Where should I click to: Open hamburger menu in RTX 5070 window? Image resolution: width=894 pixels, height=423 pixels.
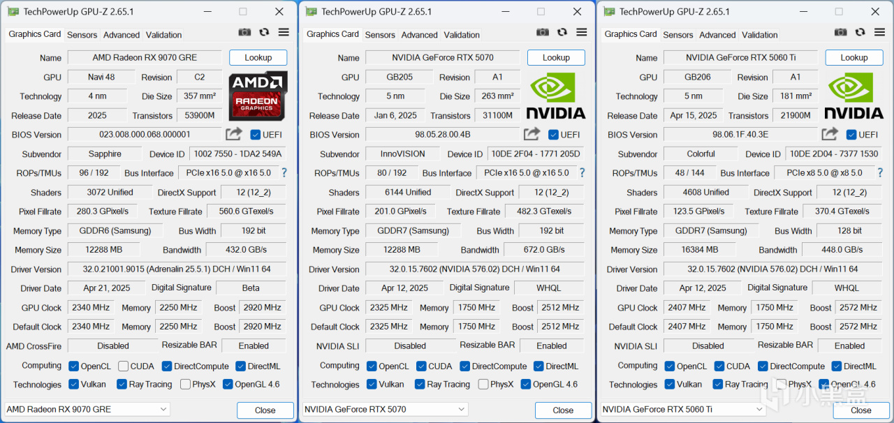[x=582, y=32]
